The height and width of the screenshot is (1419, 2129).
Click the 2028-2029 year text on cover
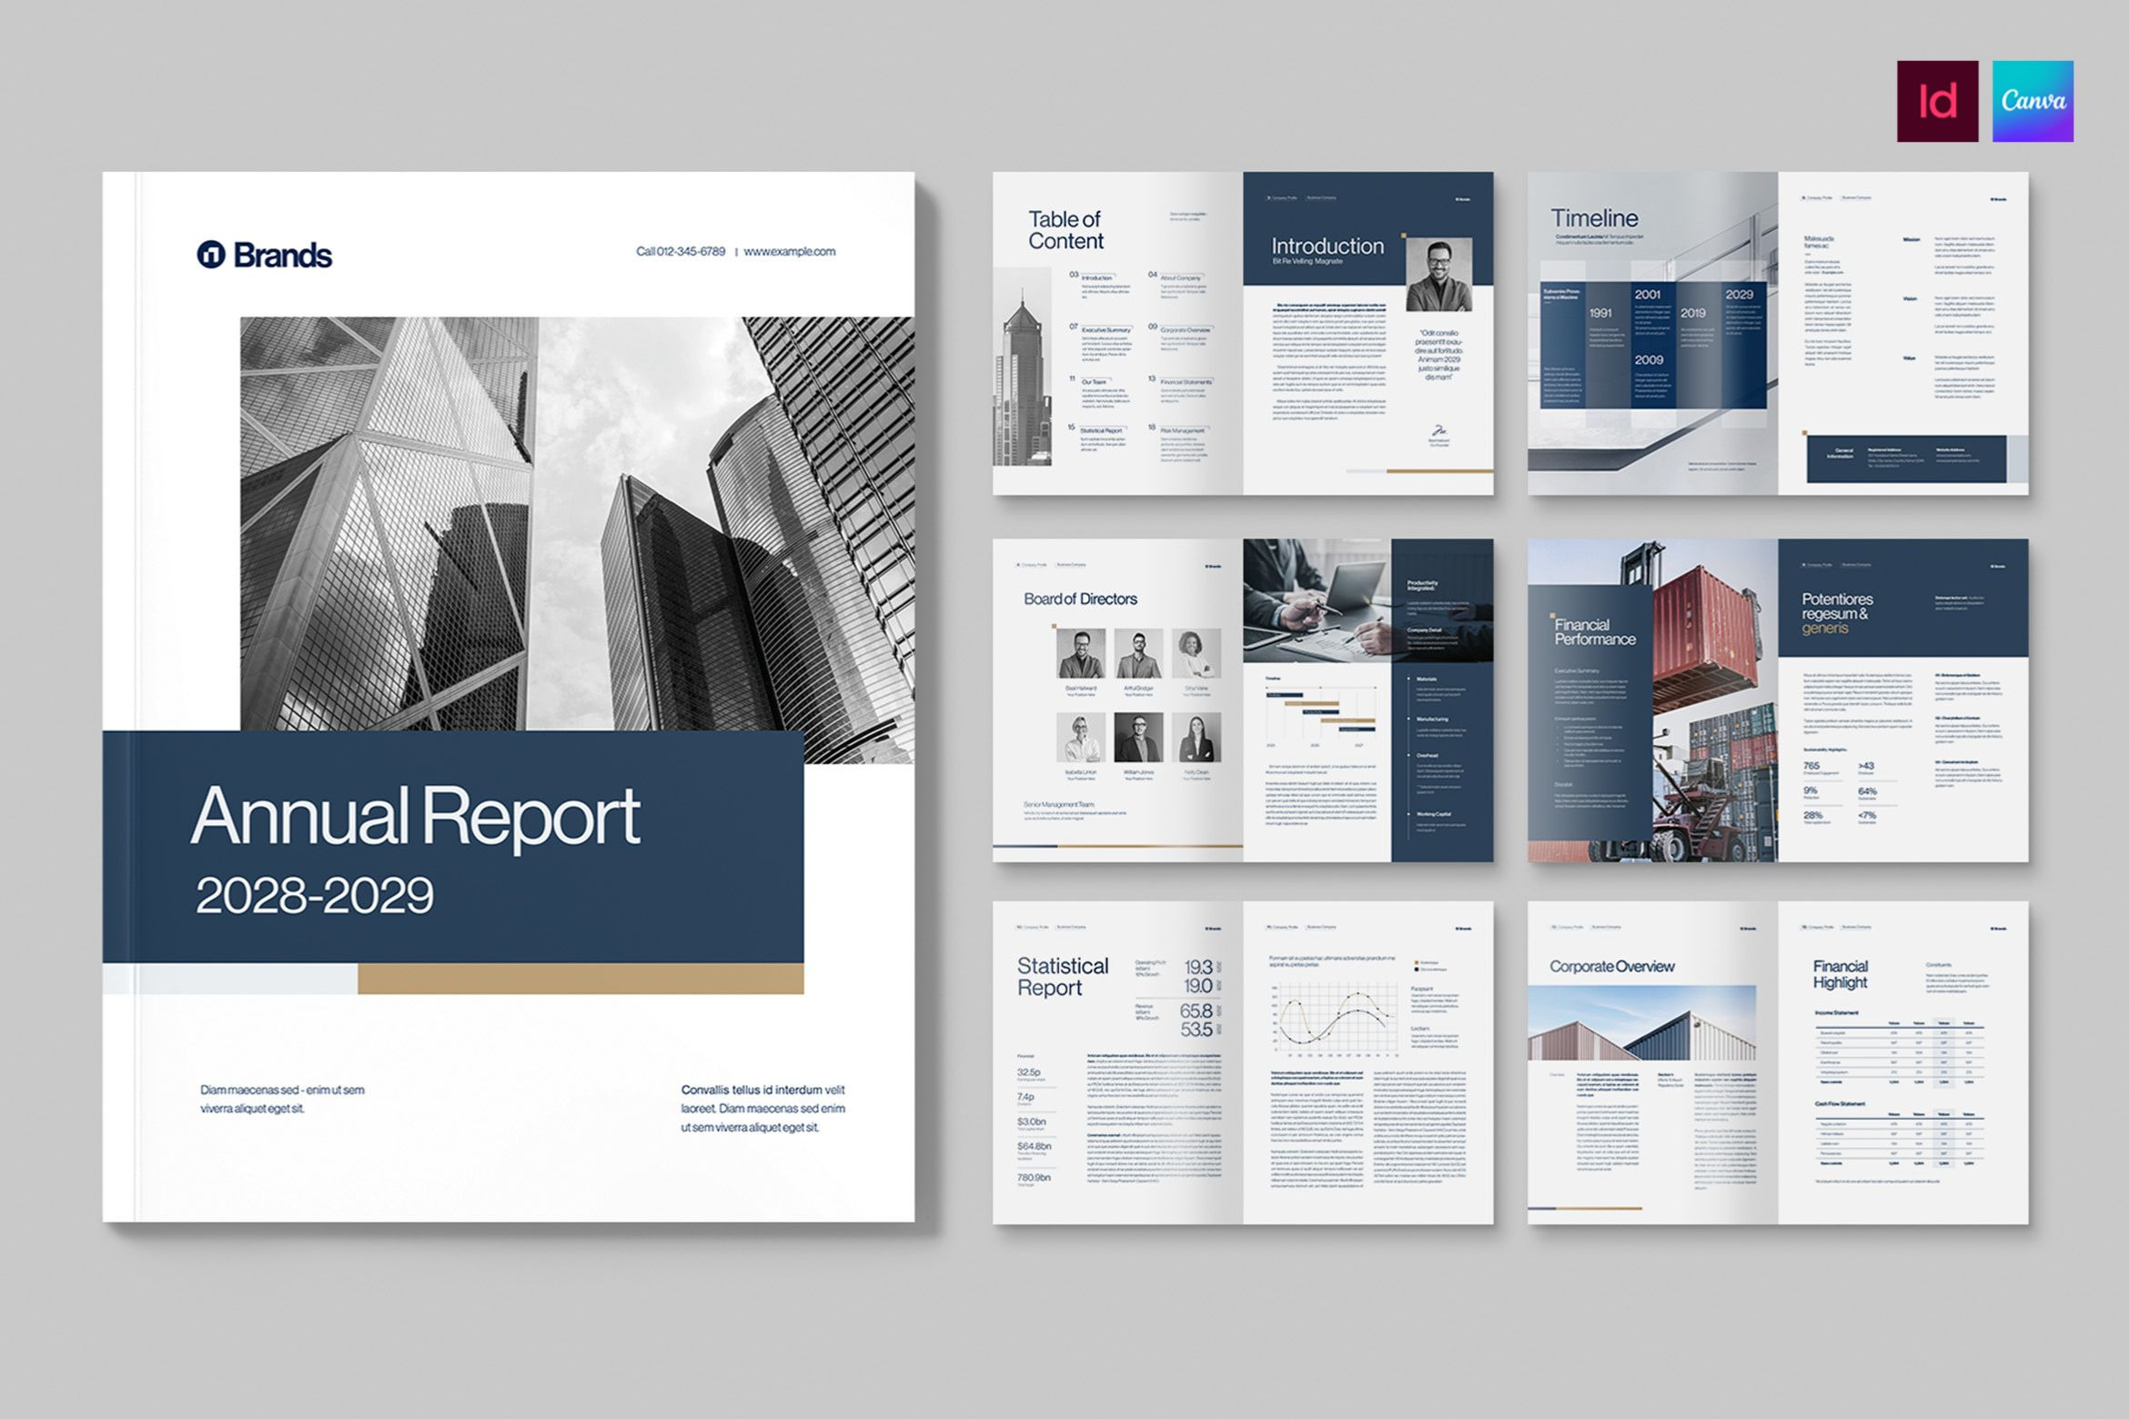[315, 896]
